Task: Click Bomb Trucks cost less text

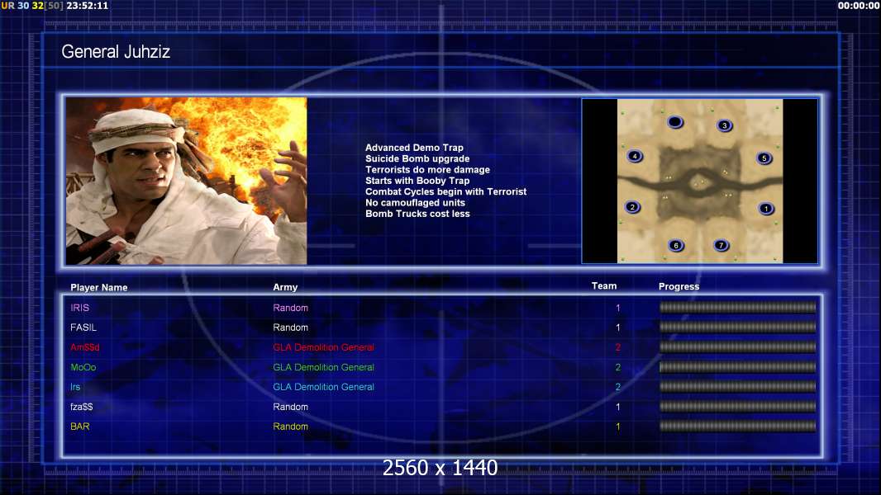Action: click(417, 214)
